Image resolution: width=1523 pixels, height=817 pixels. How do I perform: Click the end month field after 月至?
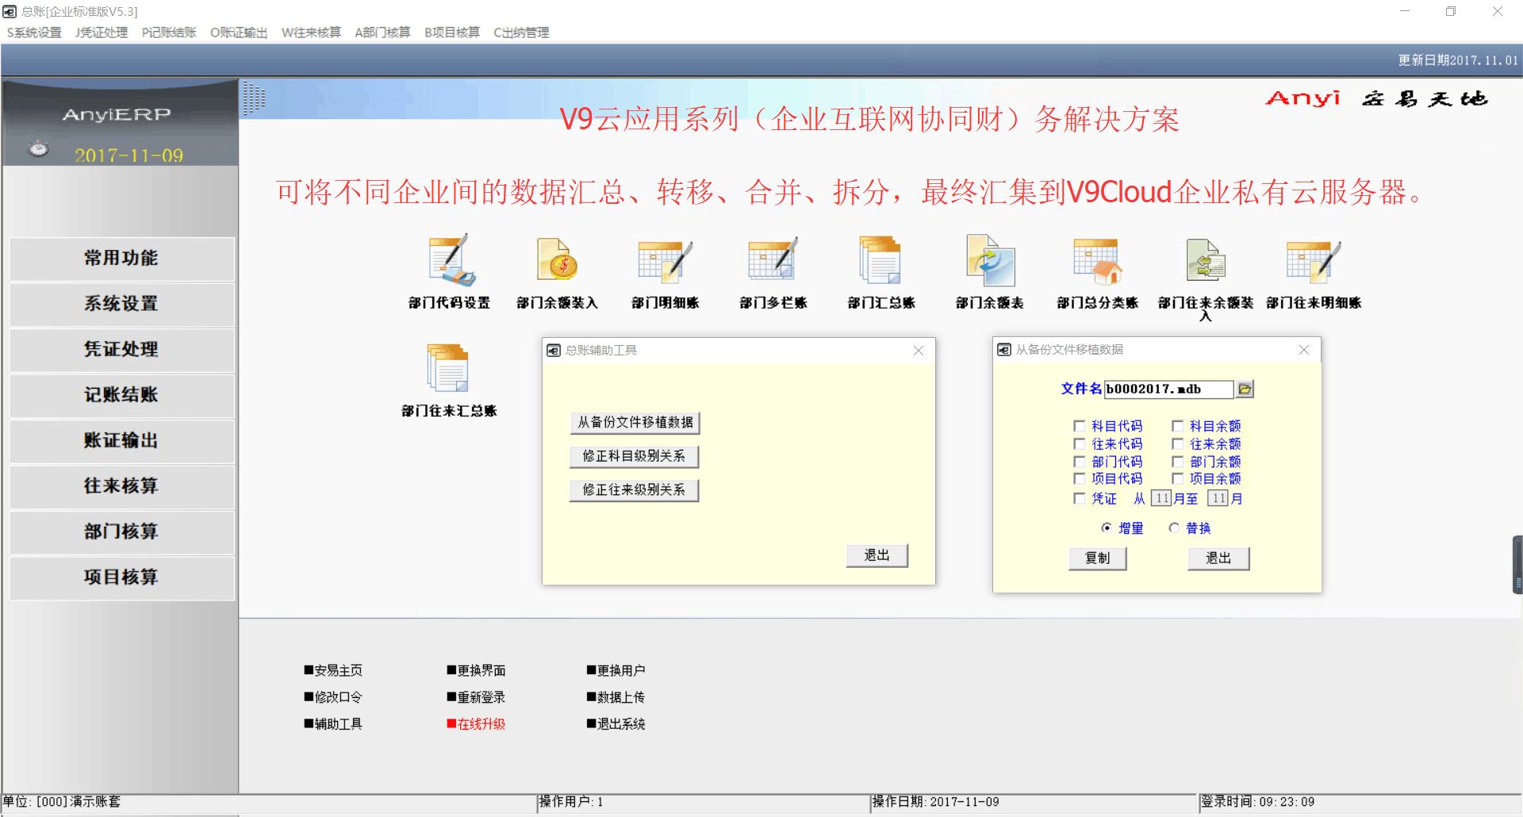(x=1218, y=498)
